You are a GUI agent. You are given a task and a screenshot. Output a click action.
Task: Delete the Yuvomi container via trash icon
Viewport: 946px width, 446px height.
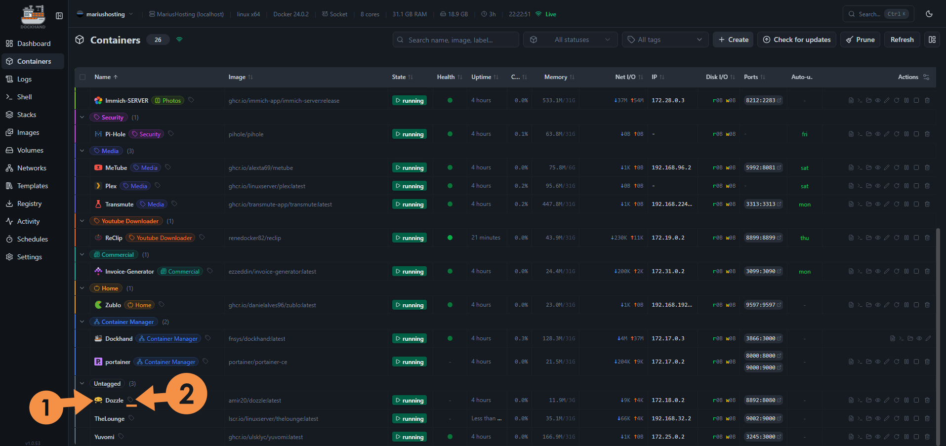927,437
